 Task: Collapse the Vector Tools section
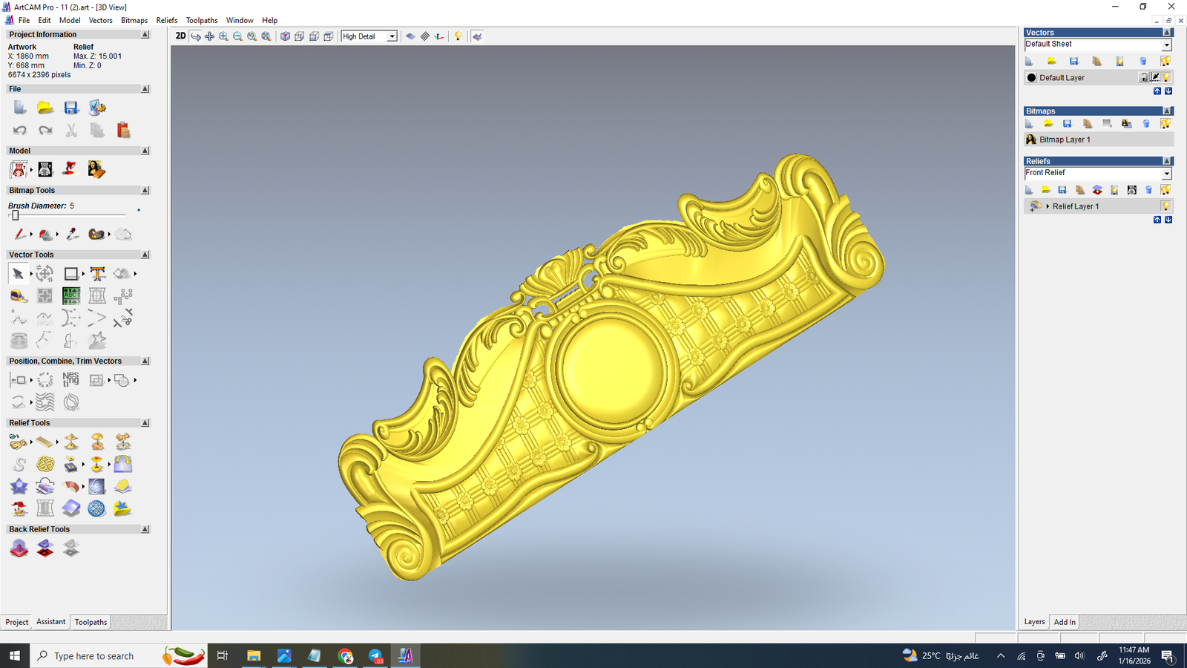point(145,255)
